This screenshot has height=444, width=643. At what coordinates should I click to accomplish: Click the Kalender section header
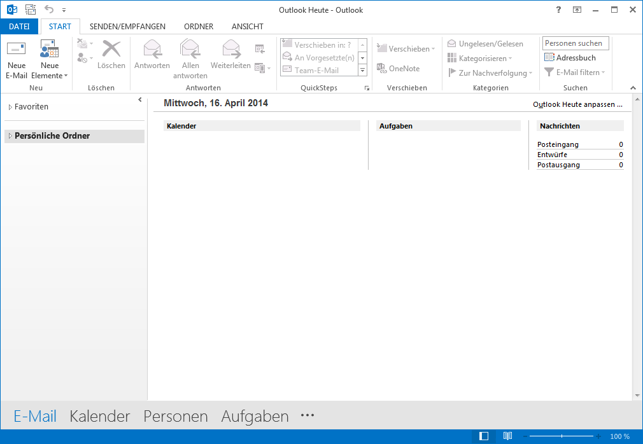tap(262, 126)
